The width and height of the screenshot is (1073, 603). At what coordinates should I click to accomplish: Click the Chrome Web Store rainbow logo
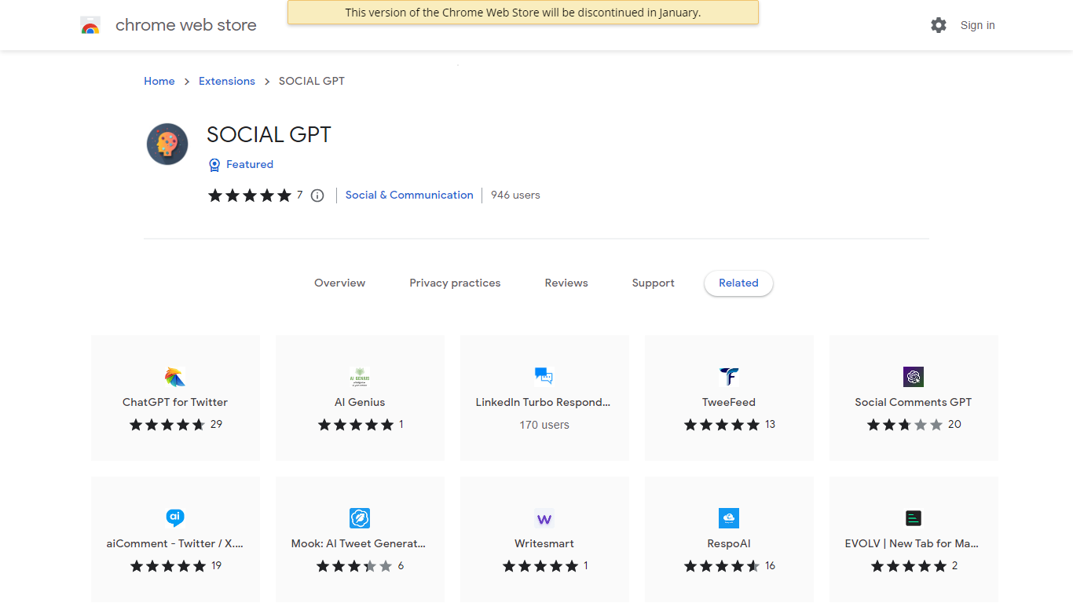pyautogui.click(x=90, y=26)
